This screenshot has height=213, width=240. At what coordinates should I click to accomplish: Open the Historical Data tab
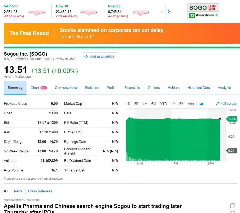coord(199,88)
